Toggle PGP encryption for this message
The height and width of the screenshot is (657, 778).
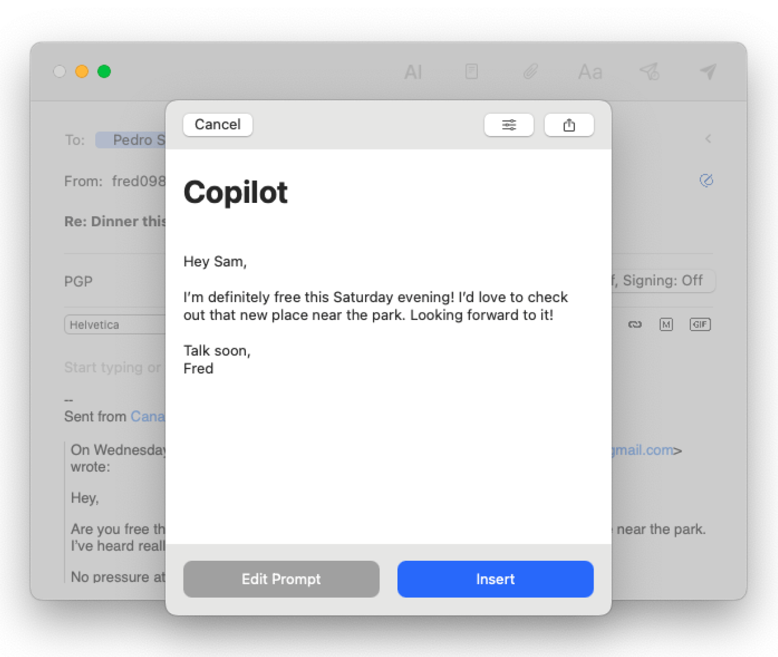click(x=78, y=281)
